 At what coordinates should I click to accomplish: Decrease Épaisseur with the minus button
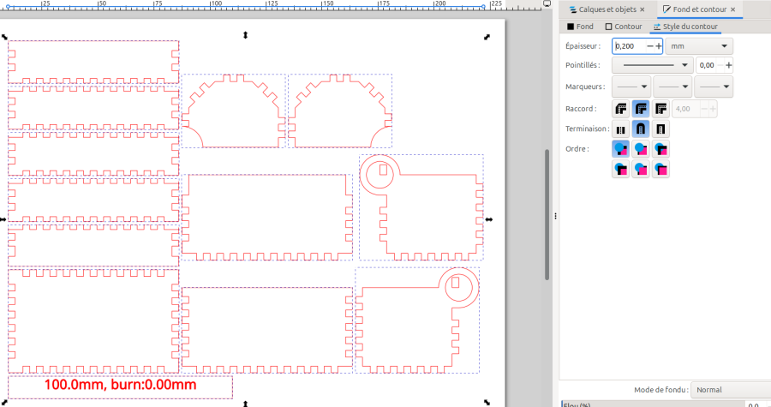(649, 45)
